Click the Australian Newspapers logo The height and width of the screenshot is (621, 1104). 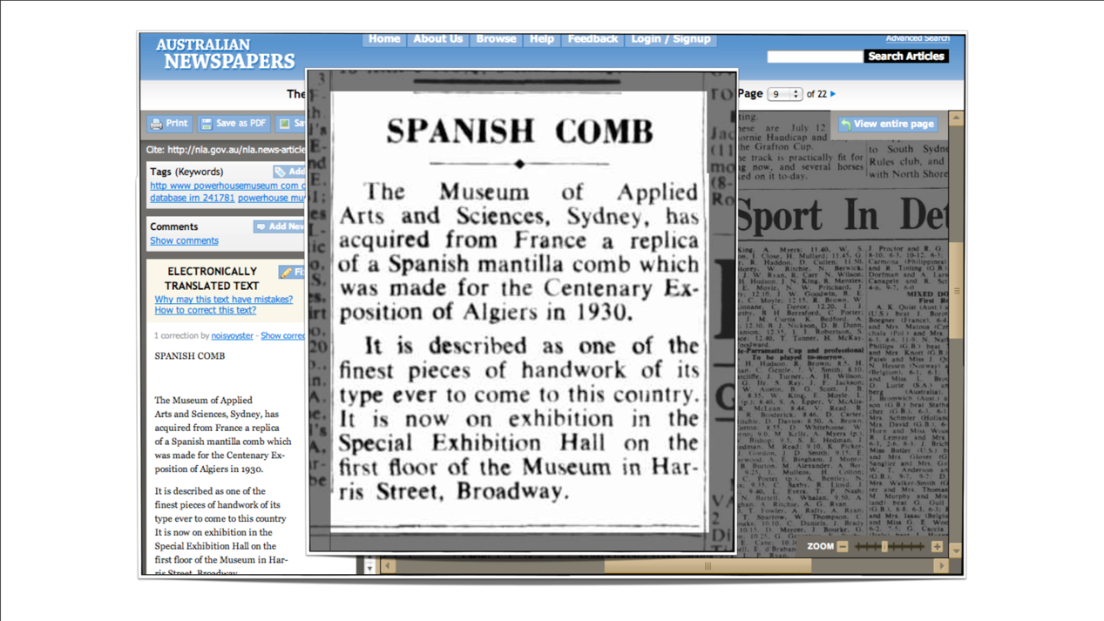[225, 53]
